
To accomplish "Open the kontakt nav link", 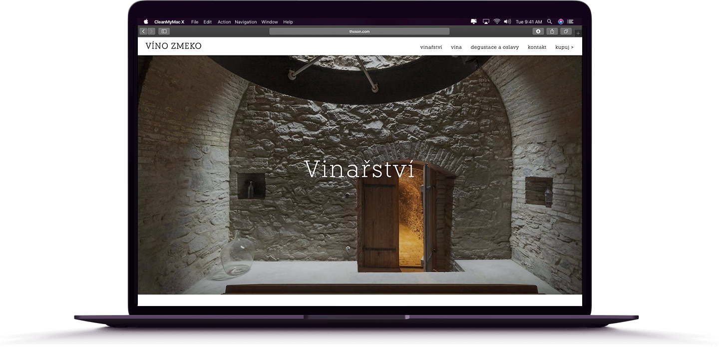I will coord(537,47).
